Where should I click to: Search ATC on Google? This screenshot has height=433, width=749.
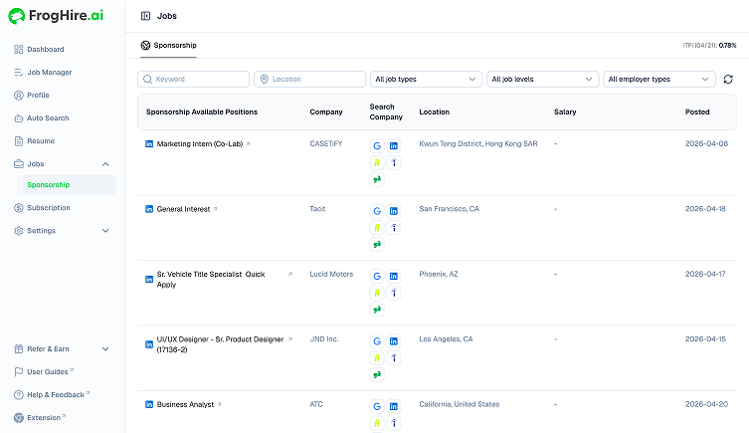coord(377,406)
